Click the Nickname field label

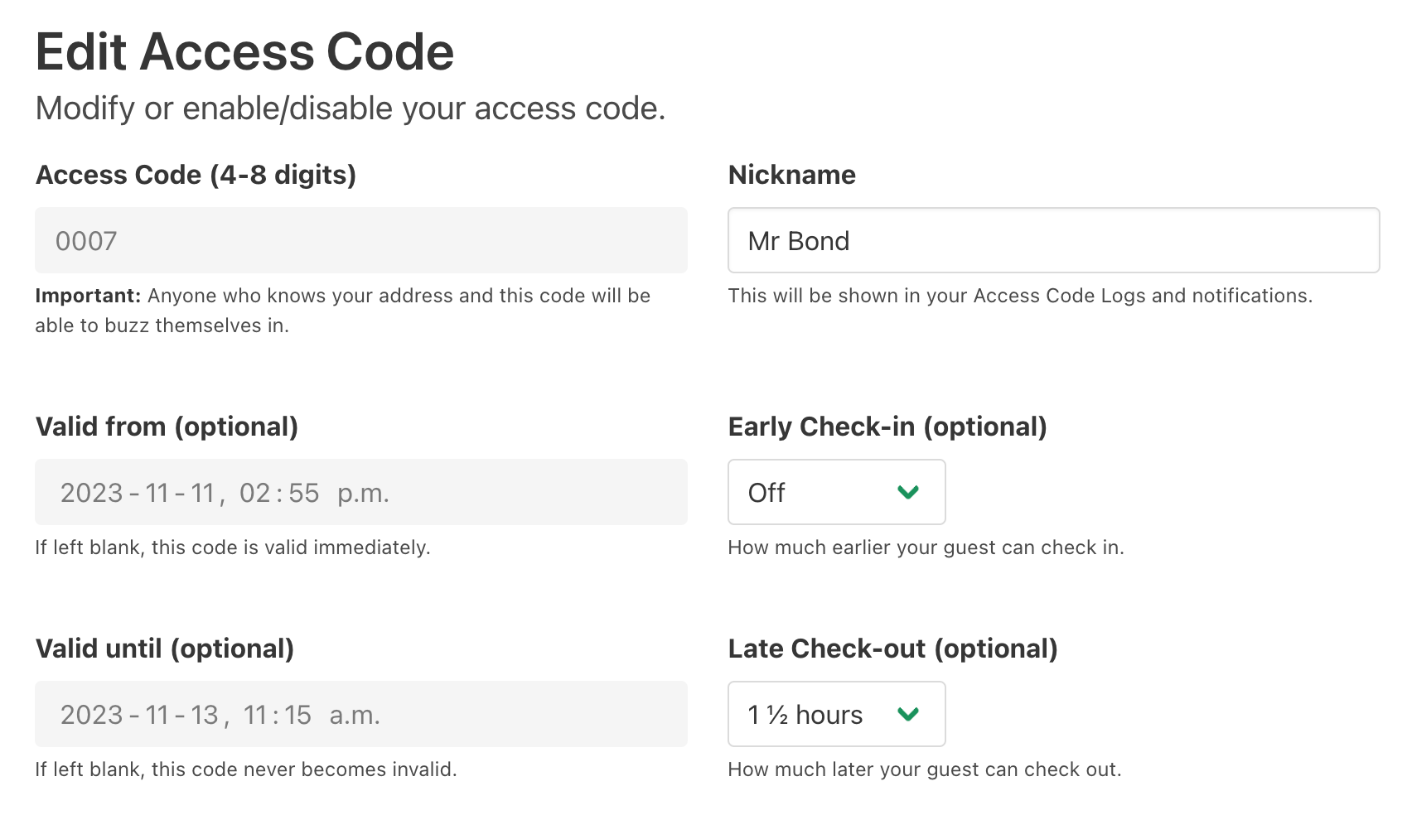(791, 175)
